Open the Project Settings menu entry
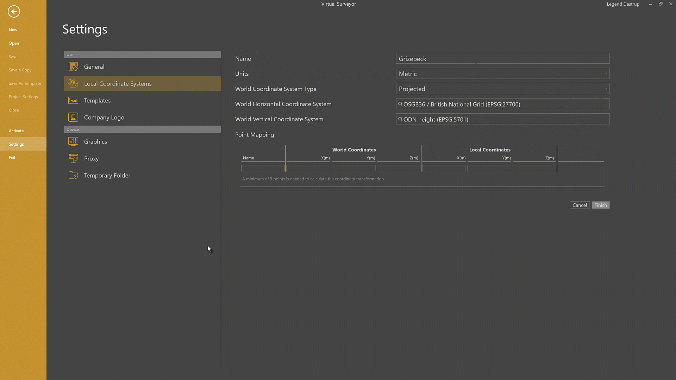This screenshot has height=380, width=676. click(23, 97)
